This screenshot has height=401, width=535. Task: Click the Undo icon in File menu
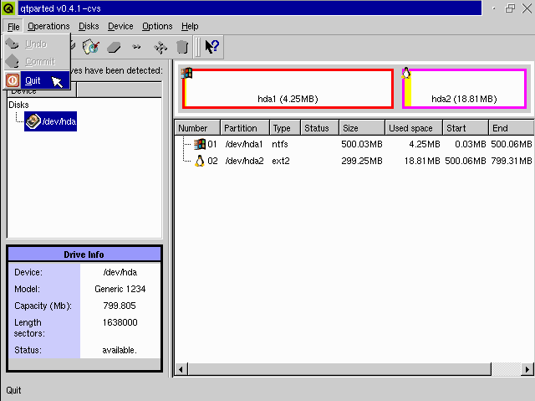tap(13, 44)
